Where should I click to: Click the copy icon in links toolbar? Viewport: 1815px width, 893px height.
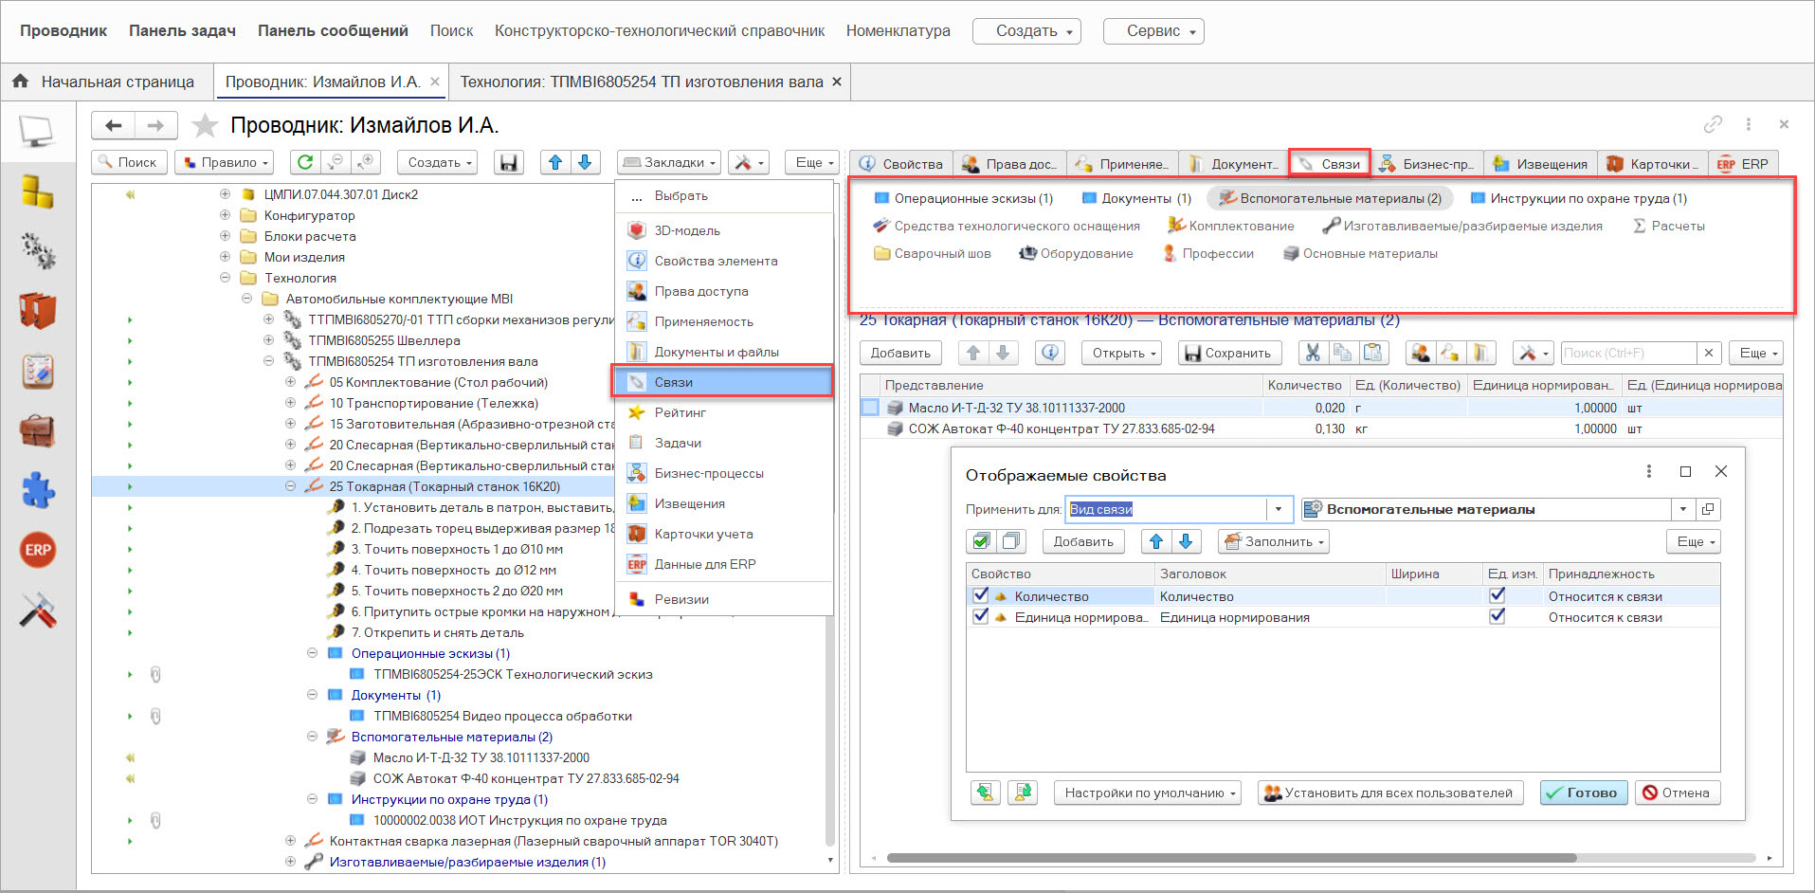pos(1342,353)
